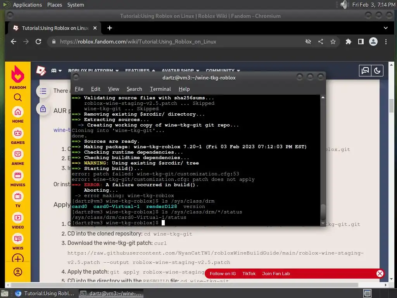Switch to terminal taskbar button
Screen dimensions: 397x298
point(111,293)
